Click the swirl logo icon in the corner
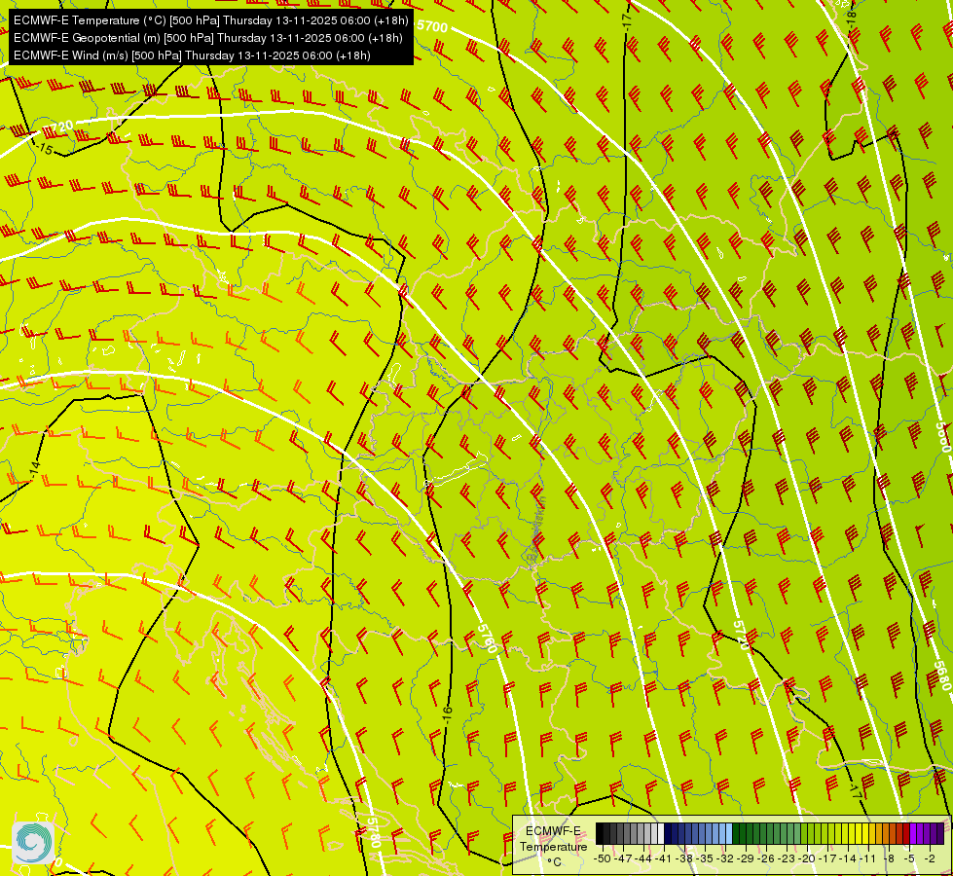The width and height of the screenshot is (953, 876). (33, 843)
